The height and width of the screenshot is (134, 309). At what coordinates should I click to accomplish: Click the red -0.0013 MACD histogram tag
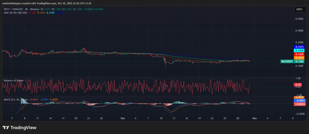click(x=299, y=104)
